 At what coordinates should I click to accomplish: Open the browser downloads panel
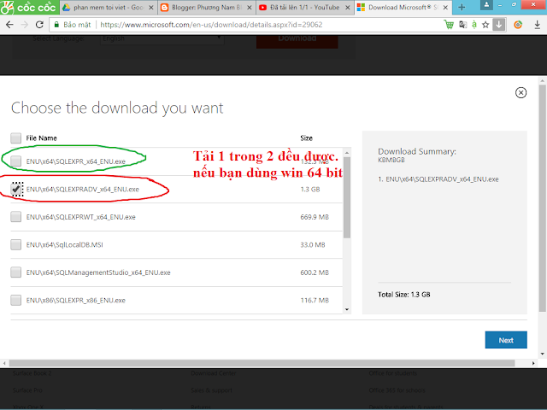(x=538, y=25)
